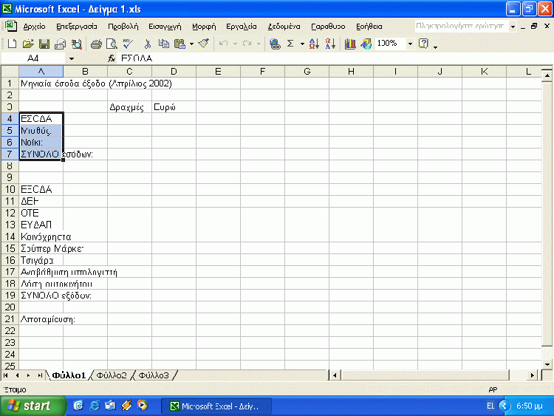Open the Επεξεργασία menu
This screenshot has height=416, width=554.
pos(77,27)
